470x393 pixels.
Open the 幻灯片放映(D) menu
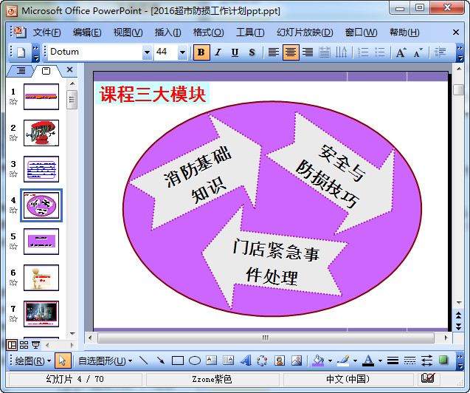tap(305, 32)
